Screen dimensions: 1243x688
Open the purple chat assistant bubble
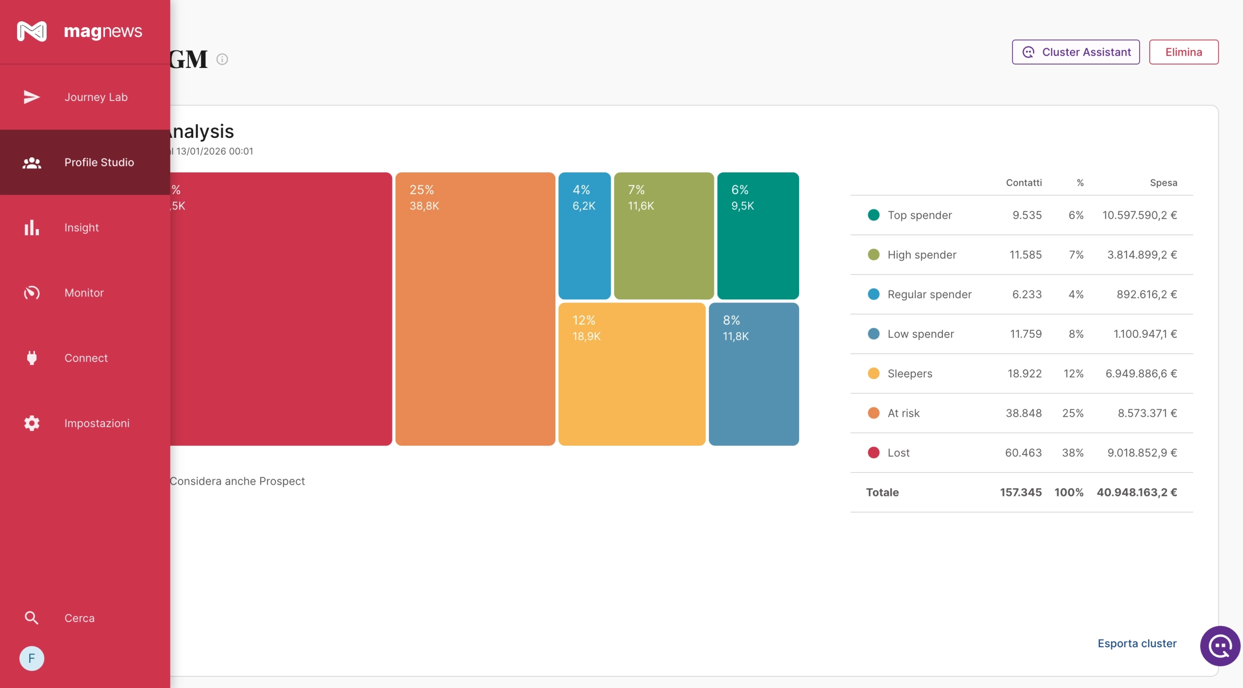pos(1220,646)
